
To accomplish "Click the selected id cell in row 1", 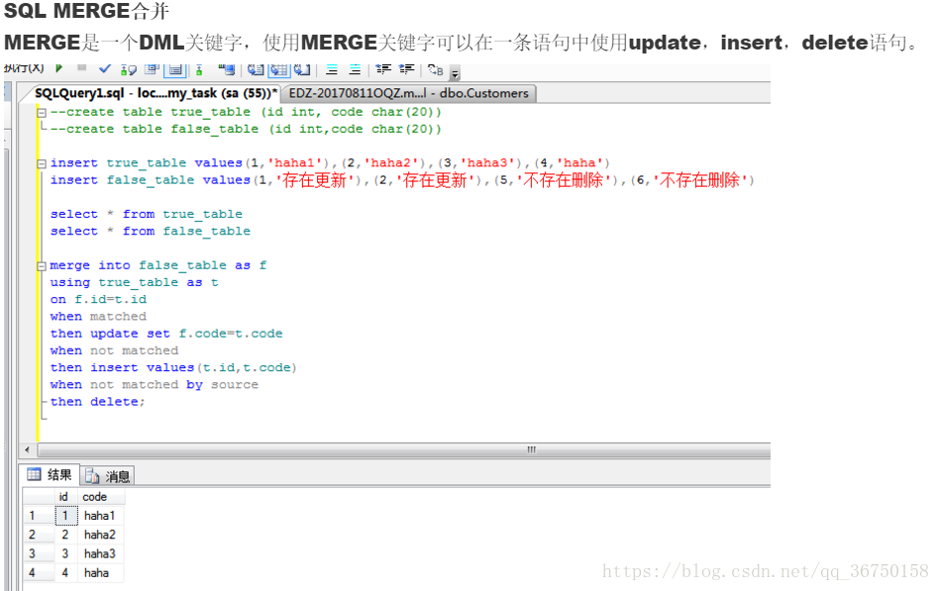I will click(x=65, y=516).
